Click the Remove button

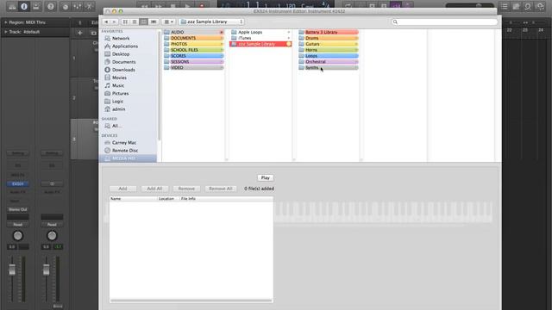pyautogui.click(x=186, y=189)
